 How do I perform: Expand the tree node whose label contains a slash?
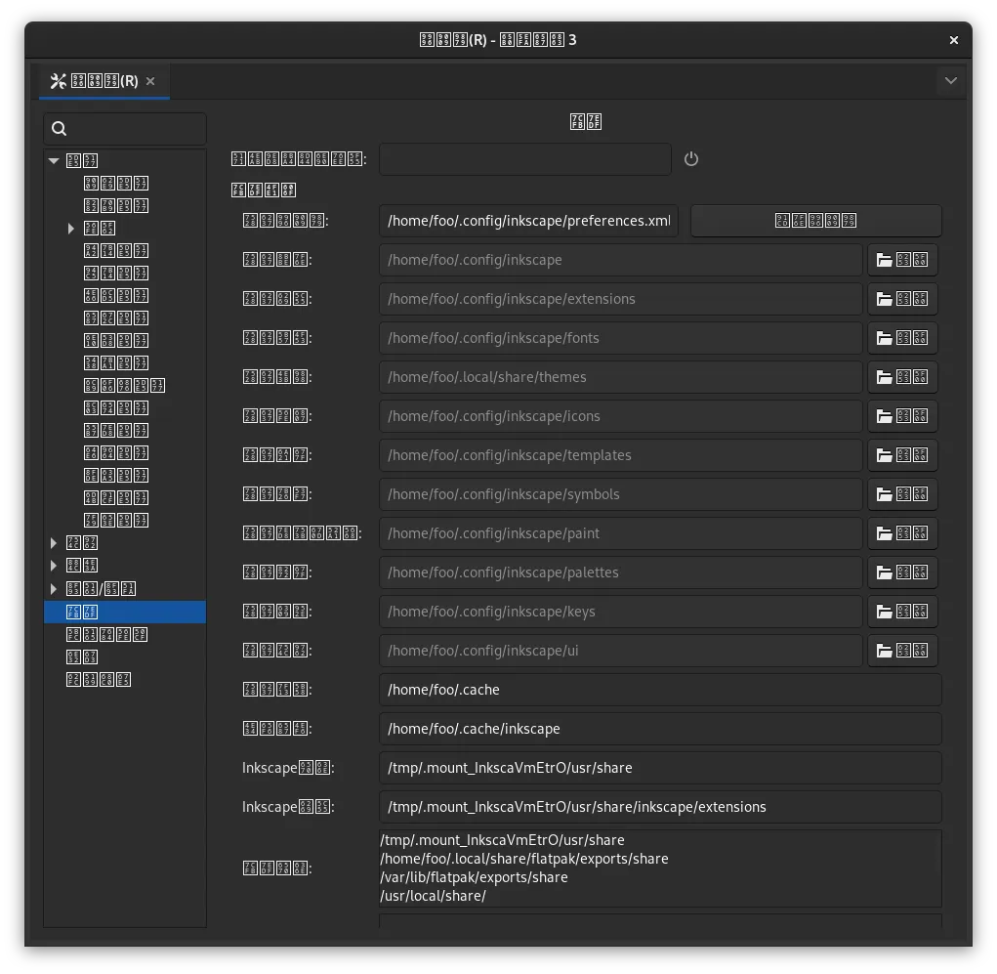pyautogui.click(x=54, y=589)
